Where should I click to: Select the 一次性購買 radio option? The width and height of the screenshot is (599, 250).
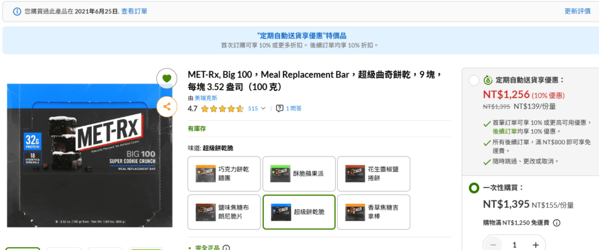pos(474,188)
